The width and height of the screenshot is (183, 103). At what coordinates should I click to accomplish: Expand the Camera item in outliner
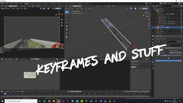pos(156,27)
